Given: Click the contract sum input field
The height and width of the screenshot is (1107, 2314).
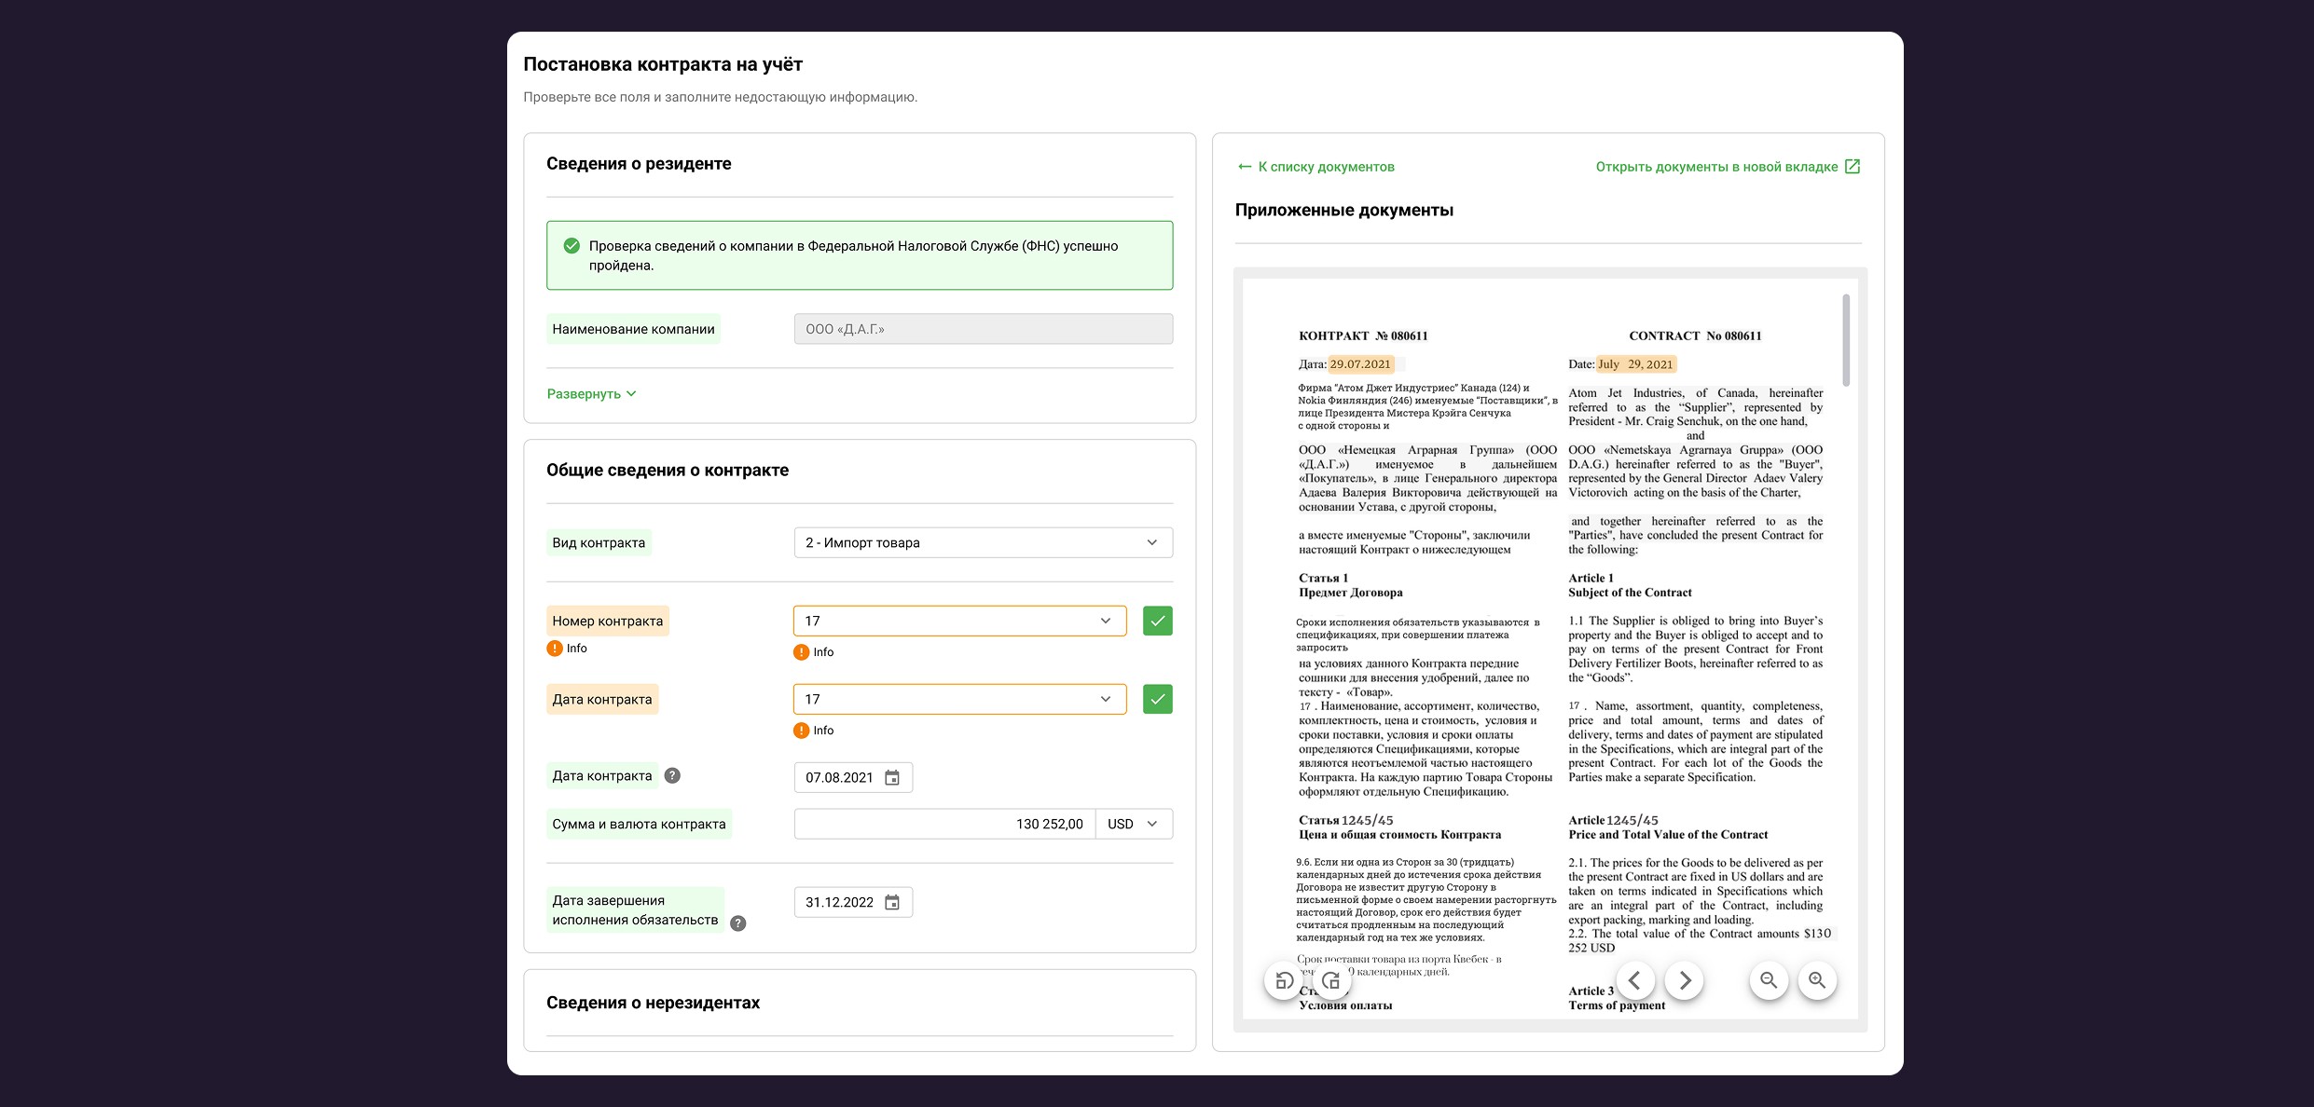Looking at the screenshot, I should point(944,825).
